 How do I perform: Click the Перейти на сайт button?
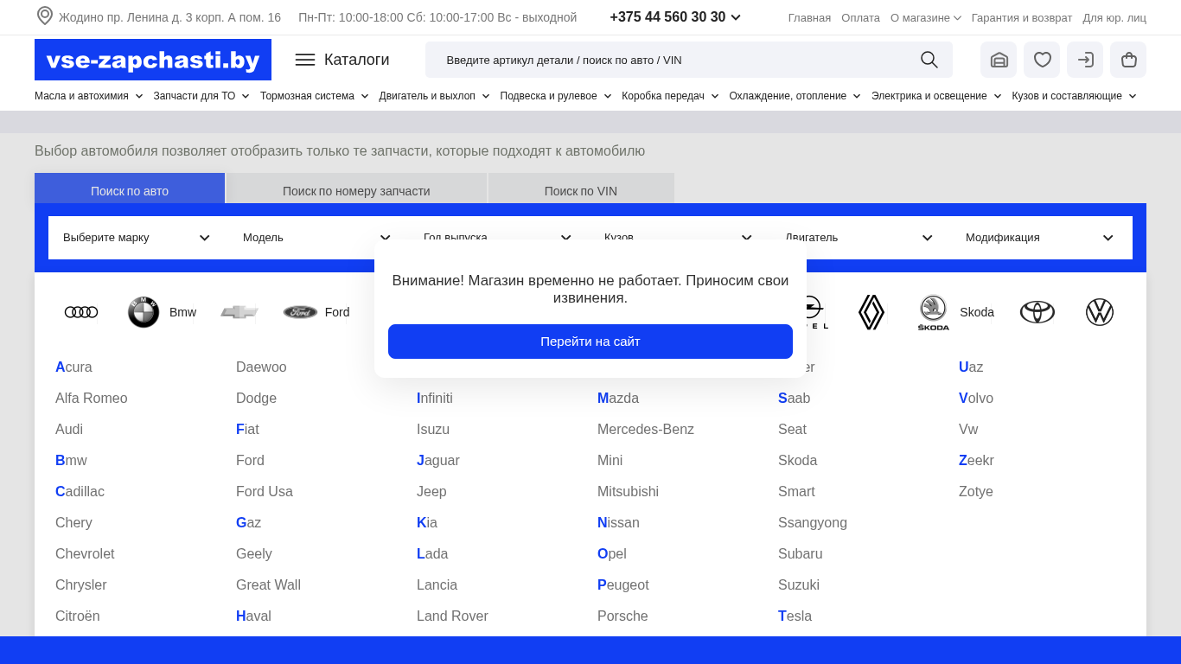click(590, 342)
